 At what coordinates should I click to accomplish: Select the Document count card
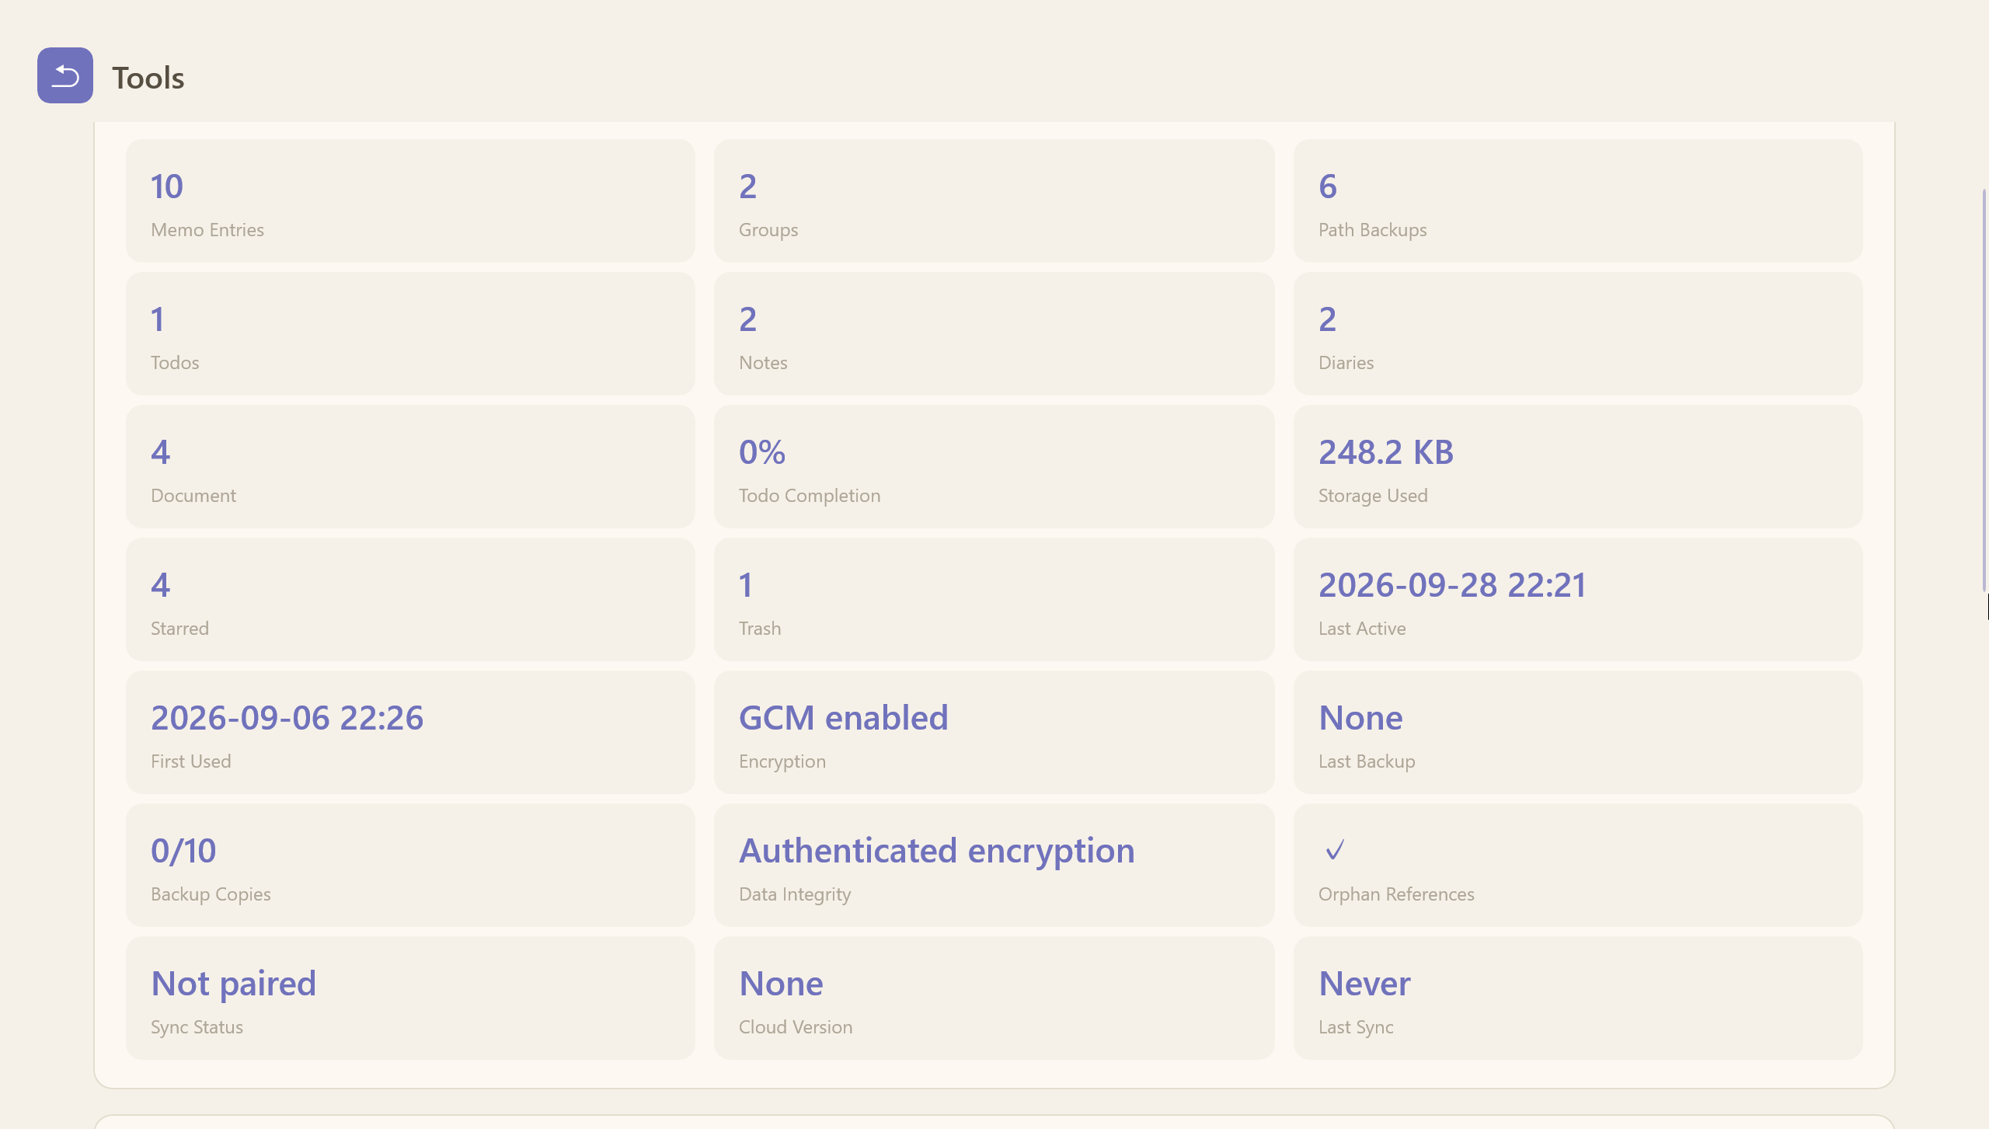click(x=410, y=466)
